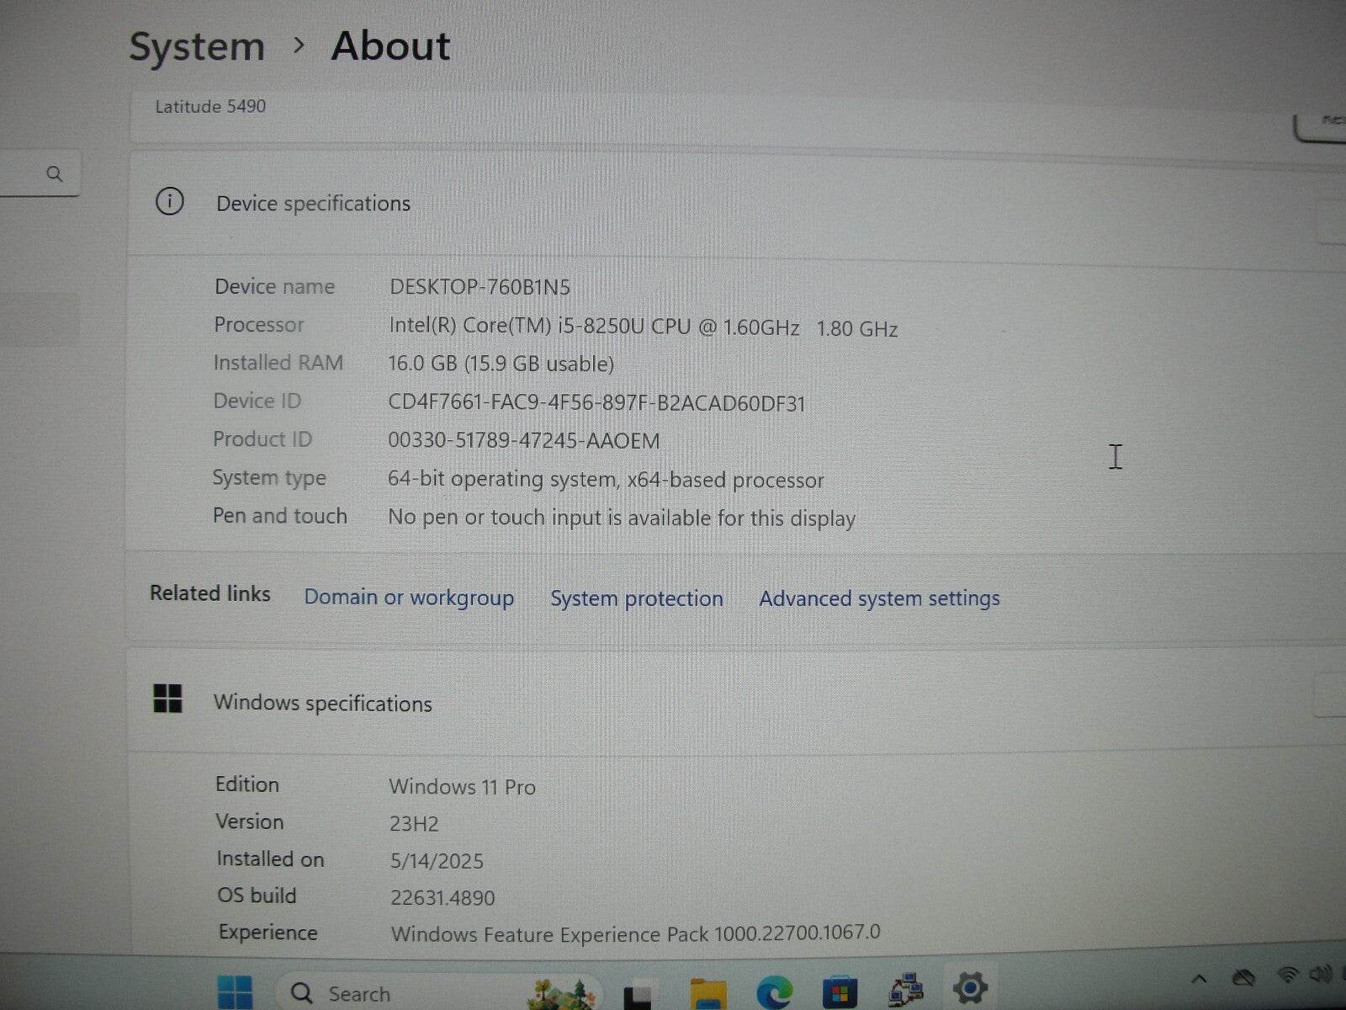Click System in the breadcrumb path
This screenshot has width=1346, height=1010.
197,46
